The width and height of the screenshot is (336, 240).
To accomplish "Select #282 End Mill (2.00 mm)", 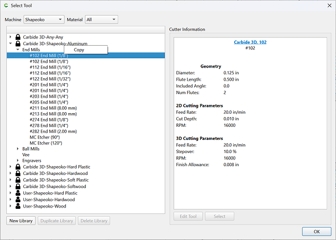I will pos(53,131).
